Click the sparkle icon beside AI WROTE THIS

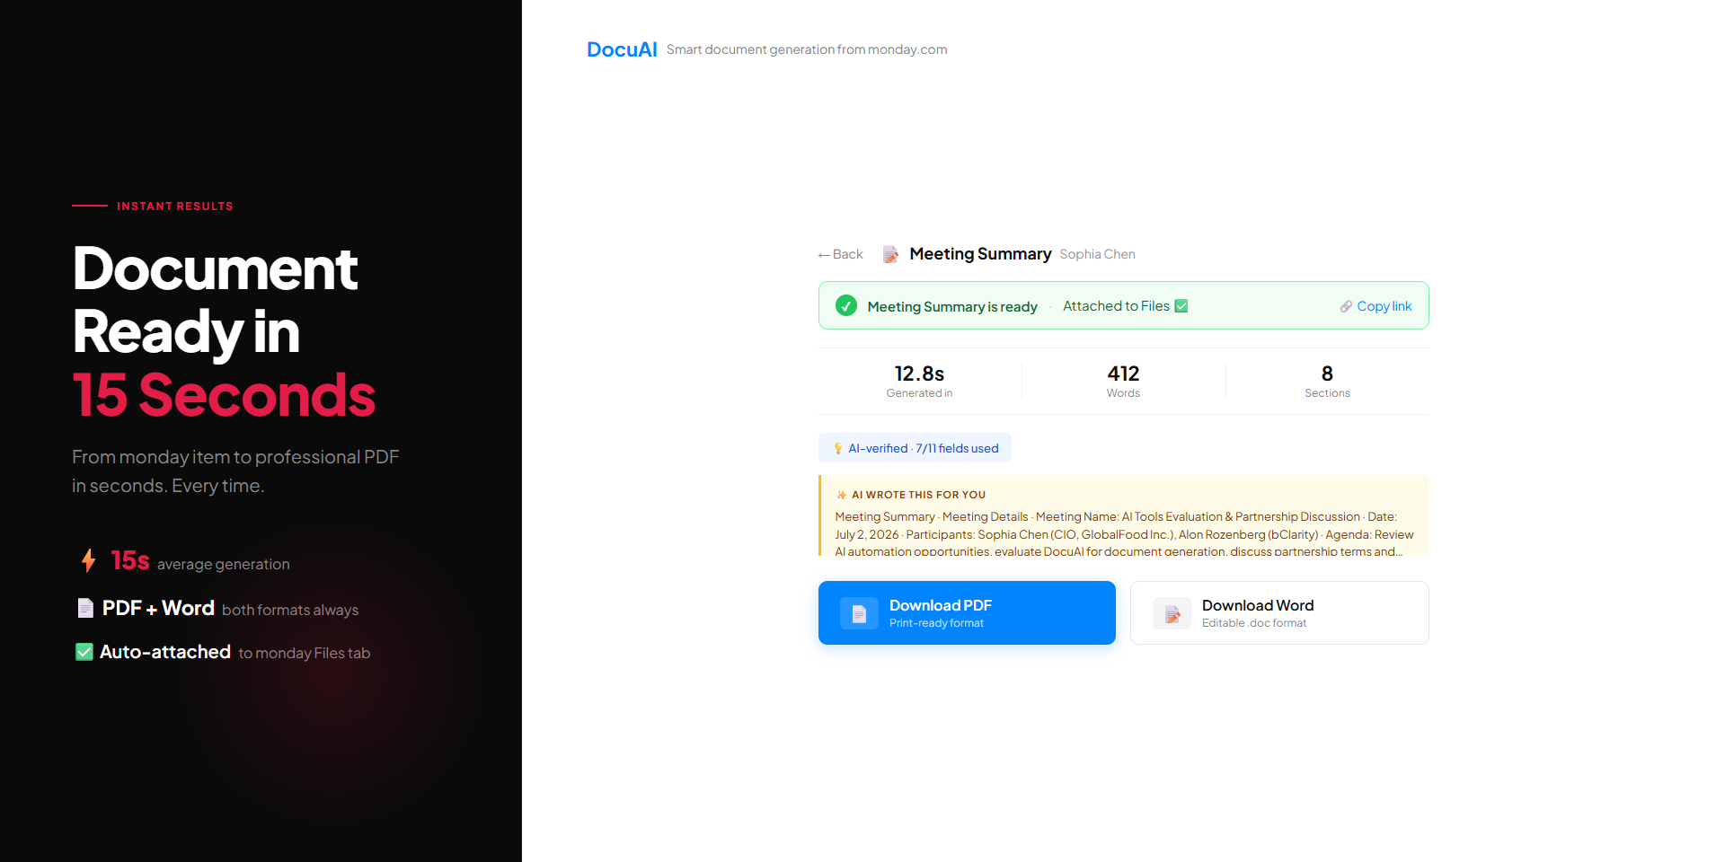842,495
